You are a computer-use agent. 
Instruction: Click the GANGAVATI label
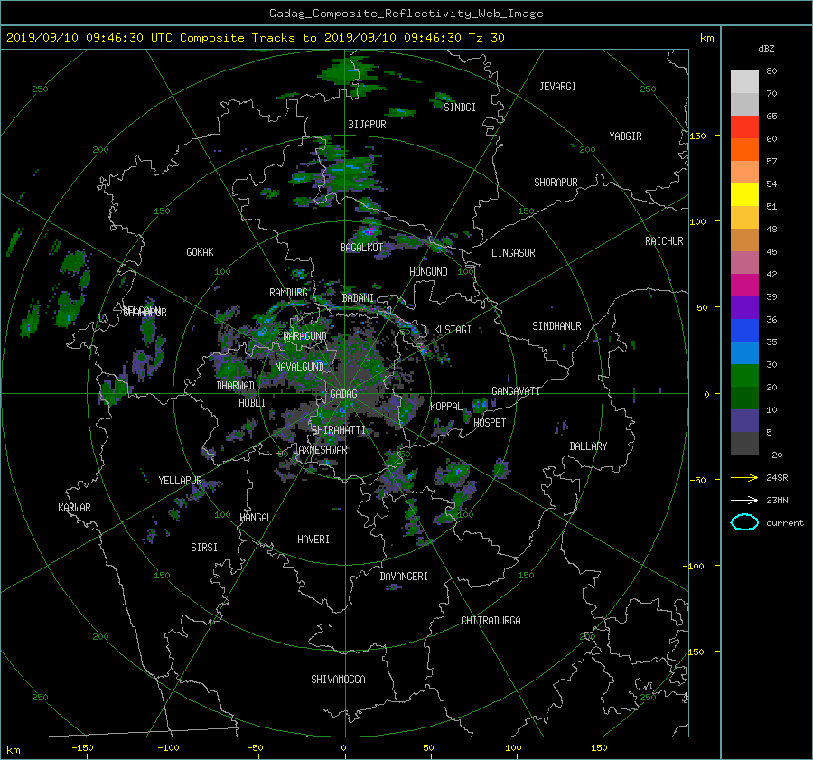[x=516, y=391]
